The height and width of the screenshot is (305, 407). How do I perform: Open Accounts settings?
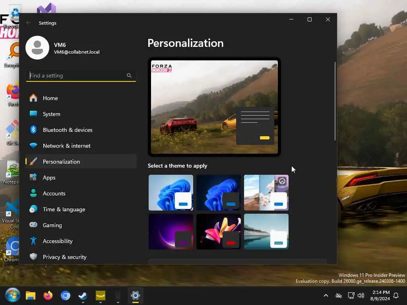pos(81,193)
